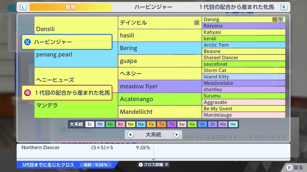
Task: Click the Ec lineage color swatch
Action: click(90, 124)
